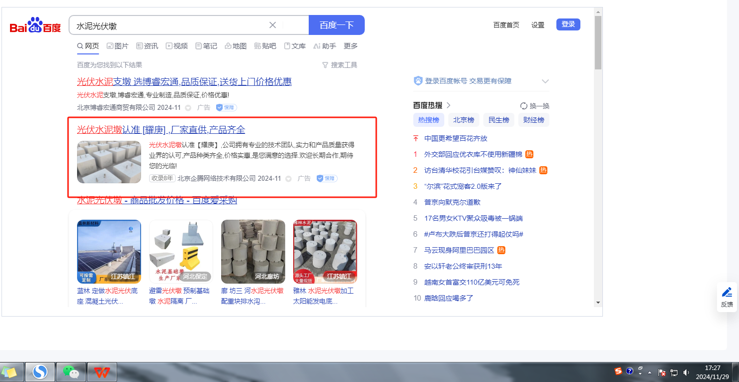Open ad dropdown beside 北京博睿宏通商贸有限公司 2024-11

click(x=188, y=107)
